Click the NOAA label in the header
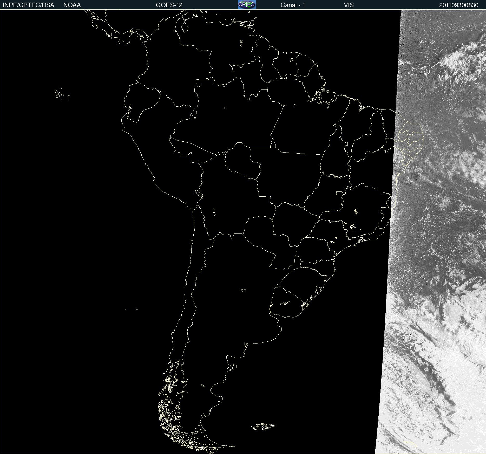 click(72, 5)
